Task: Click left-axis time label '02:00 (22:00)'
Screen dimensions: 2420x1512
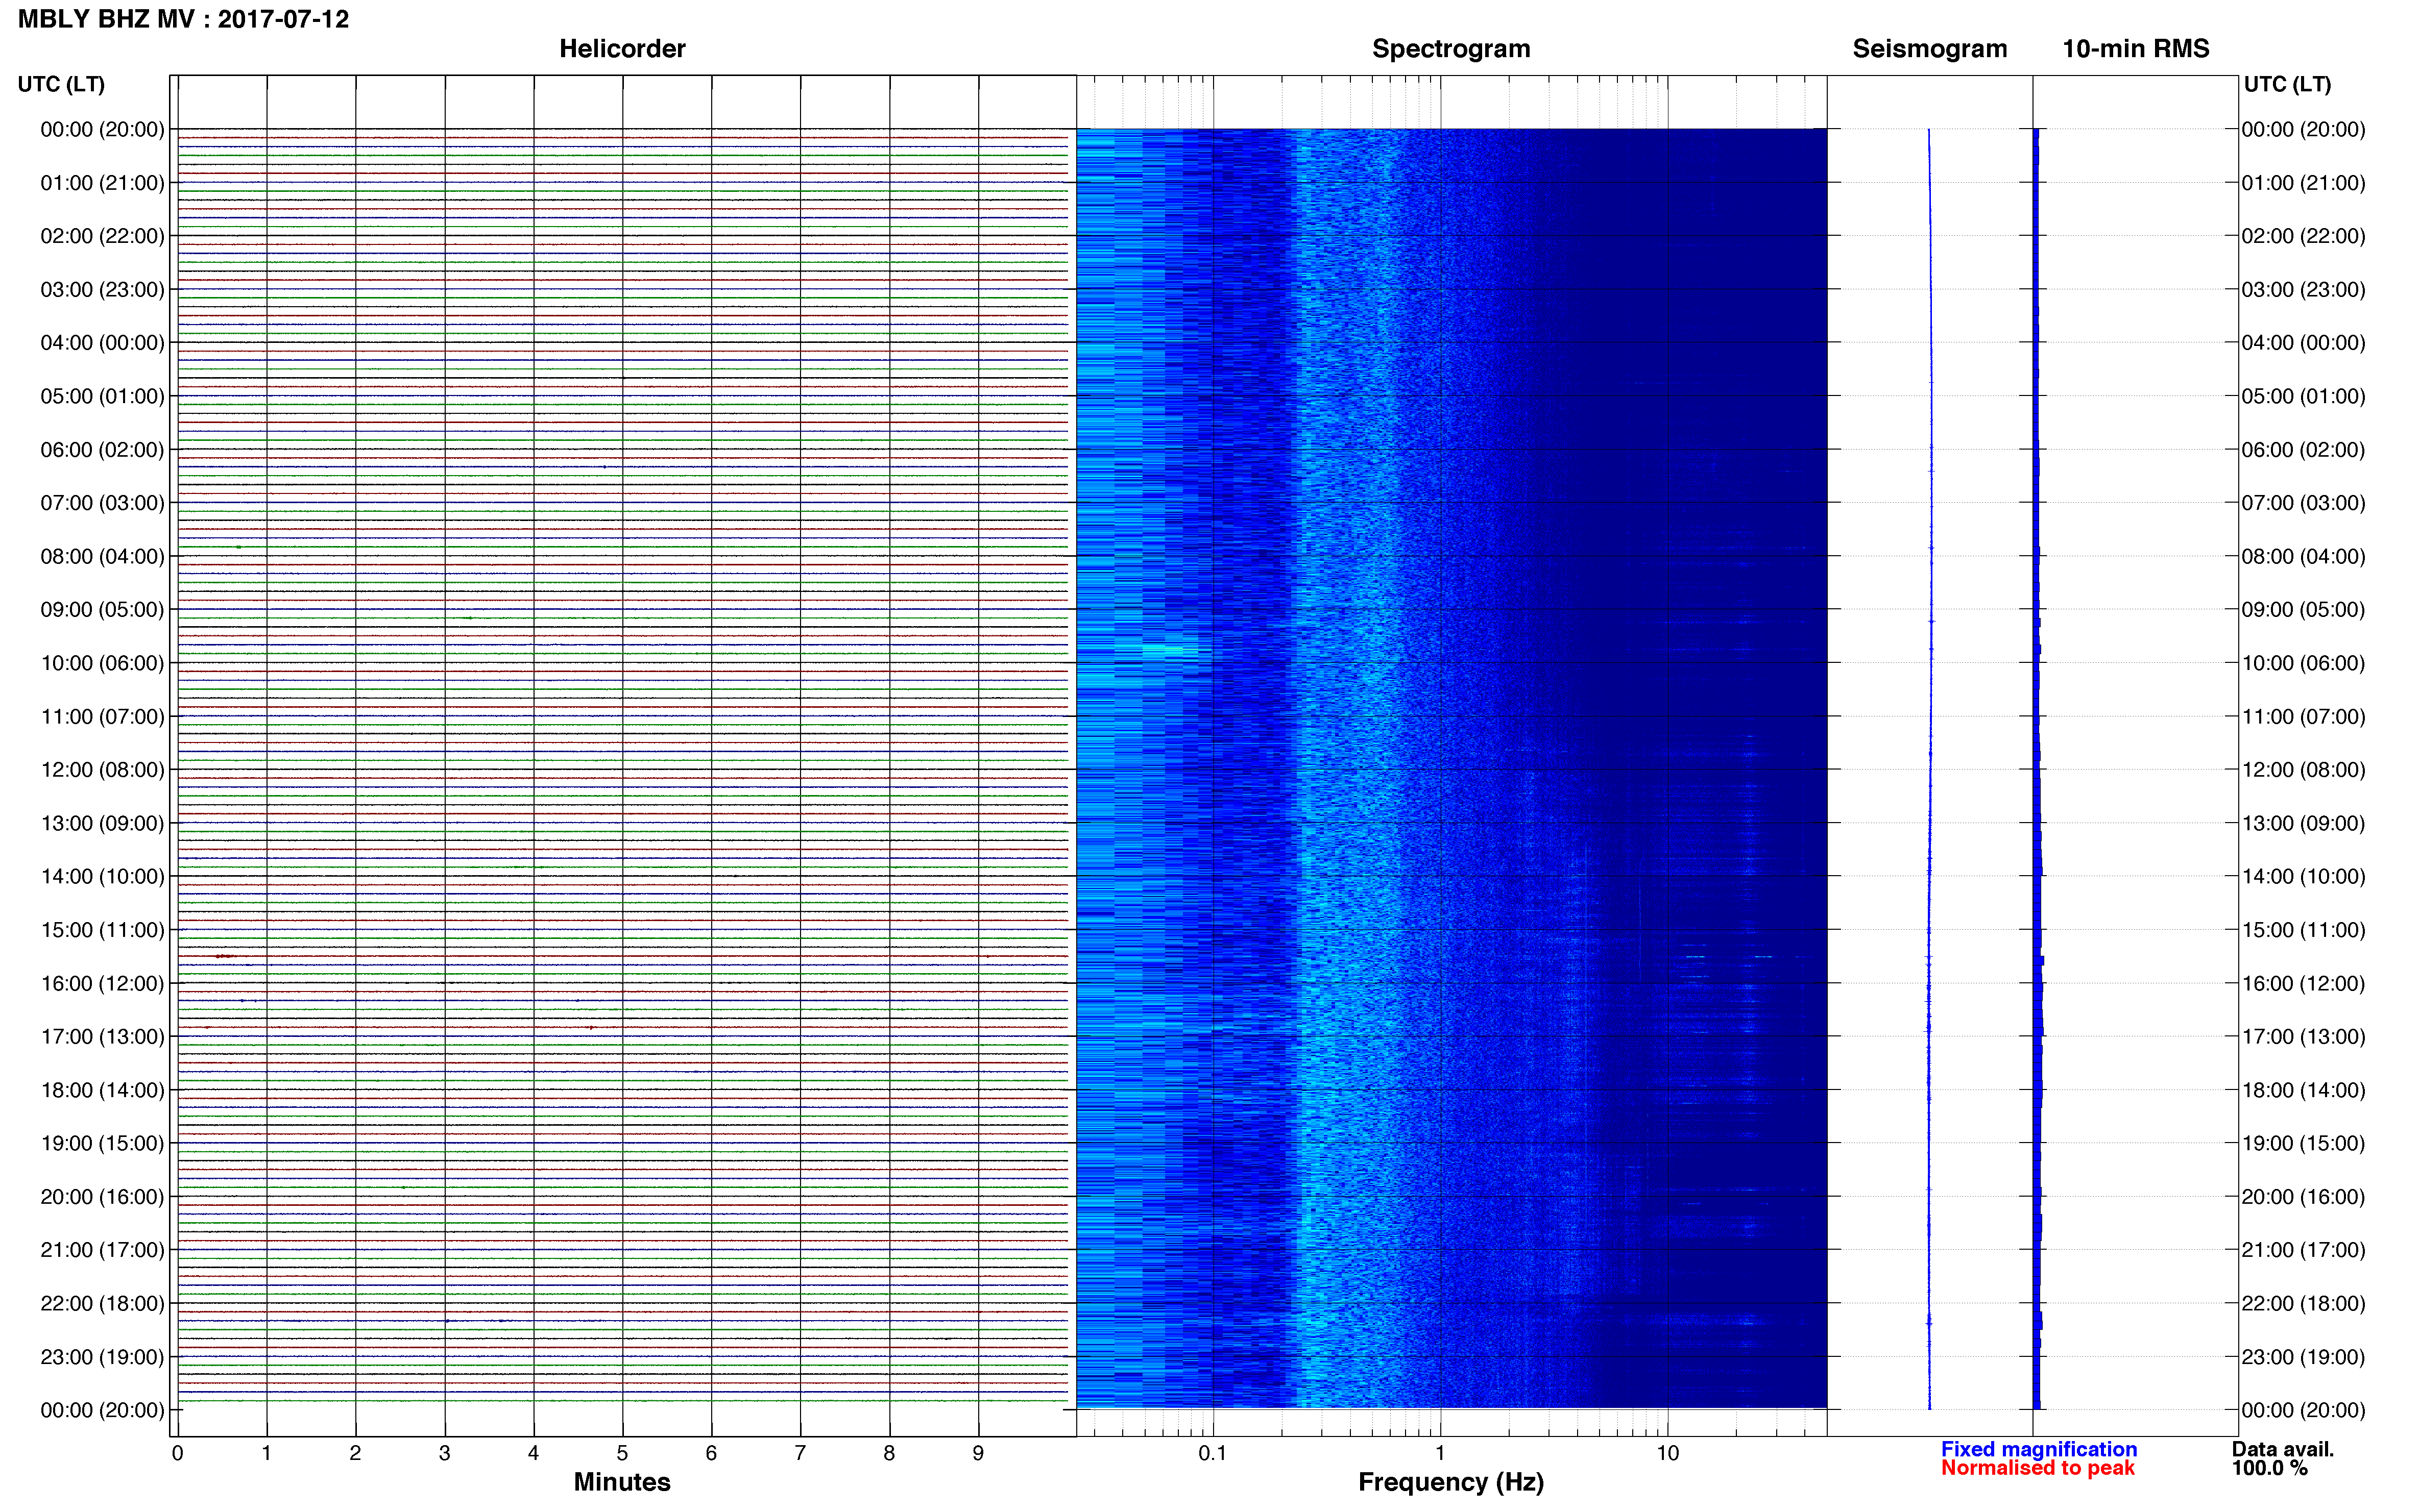Action: click(102, 236)
